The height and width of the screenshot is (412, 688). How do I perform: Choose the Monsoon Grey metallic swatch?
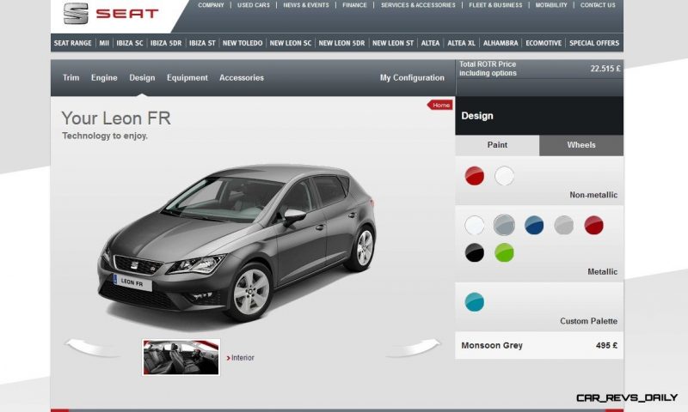click(x=504, y=225)
